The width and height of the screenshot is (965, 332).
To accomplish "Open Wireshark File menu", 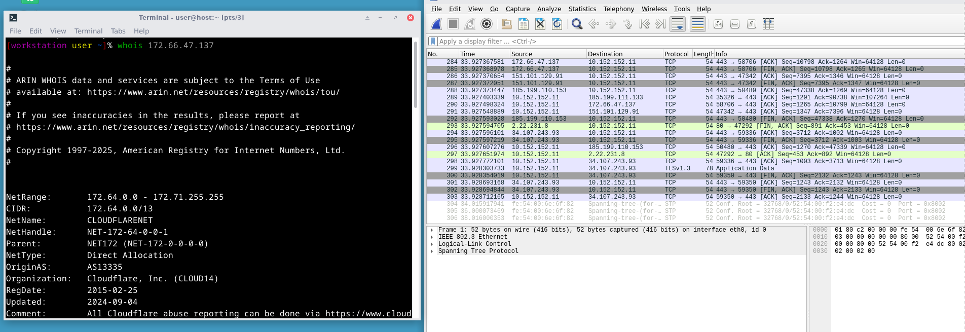I will pos(436,9).
